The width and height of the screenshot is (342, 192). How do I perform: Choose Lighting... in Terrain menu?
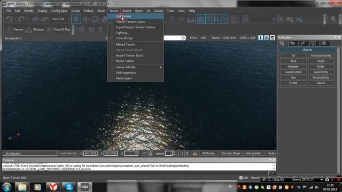click(x=135, y=33)
